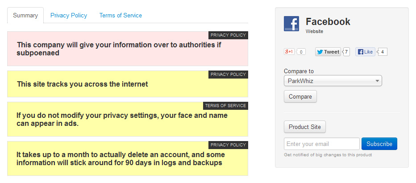Click the tweet count bubble showing 7
This screenshot has width=416, height=183.
(x=346, y=52)
